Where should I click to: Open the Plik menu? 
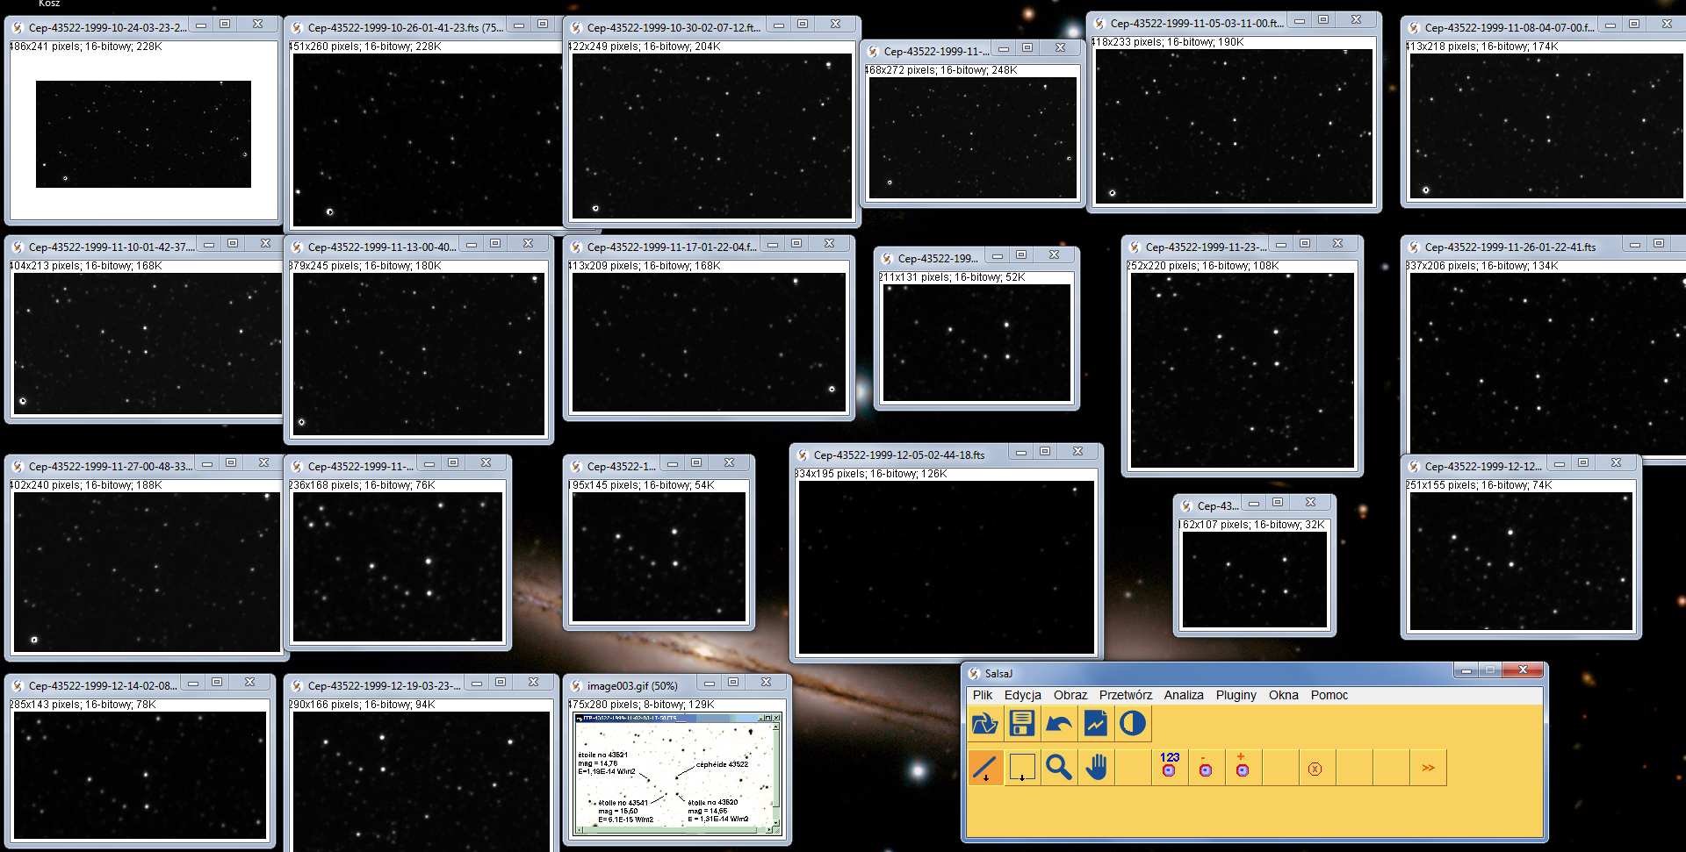(x=982, y=695)
